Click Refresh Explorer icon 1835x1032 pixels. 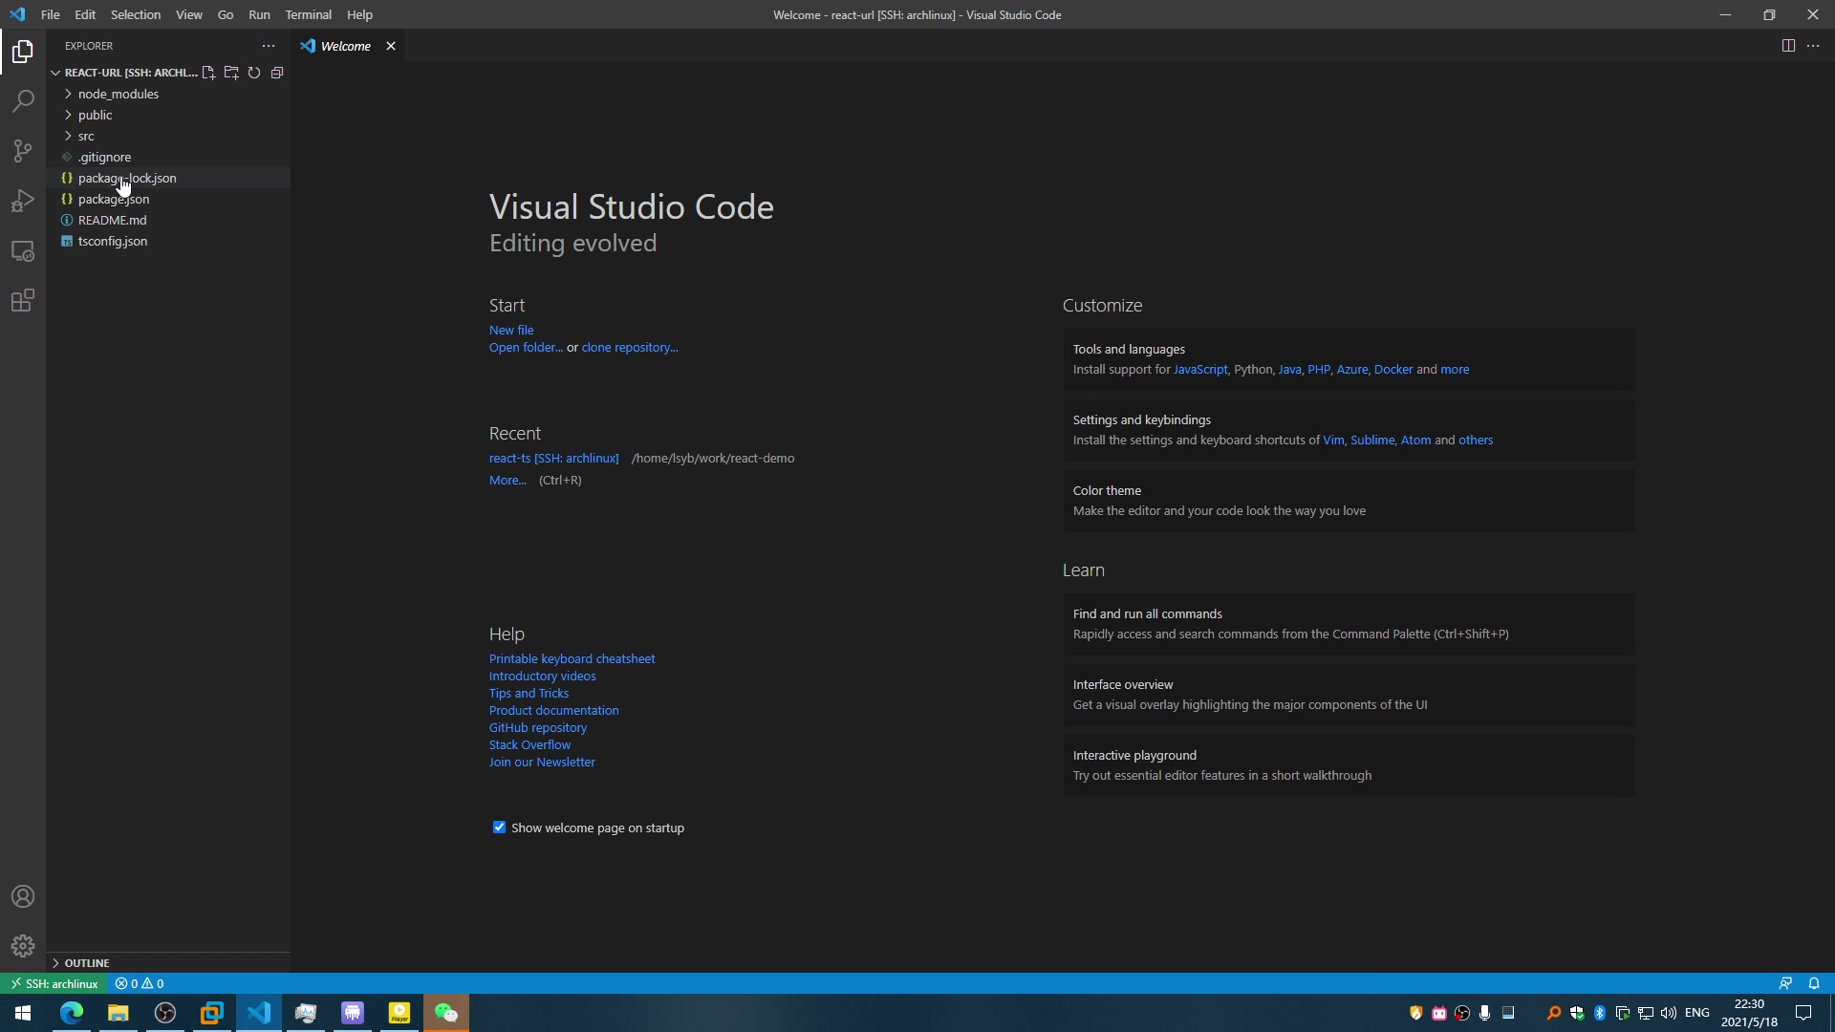tap(254, 73)
